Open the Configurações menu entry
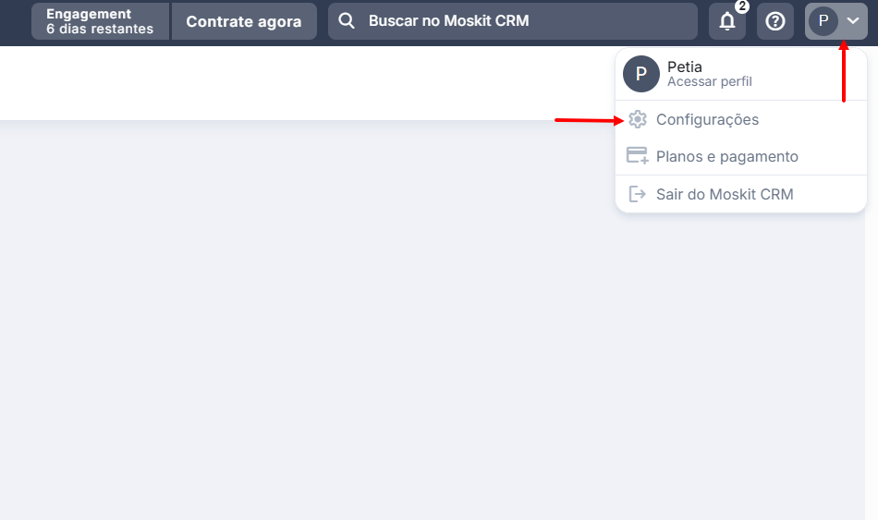This screenshot has width=878, height=520. tap(707, 119)
